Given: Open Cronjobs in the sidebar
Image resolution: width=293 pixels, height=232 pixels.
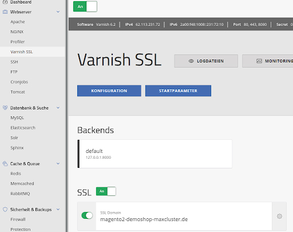Looking at the screenshot, I should [19, 82].
